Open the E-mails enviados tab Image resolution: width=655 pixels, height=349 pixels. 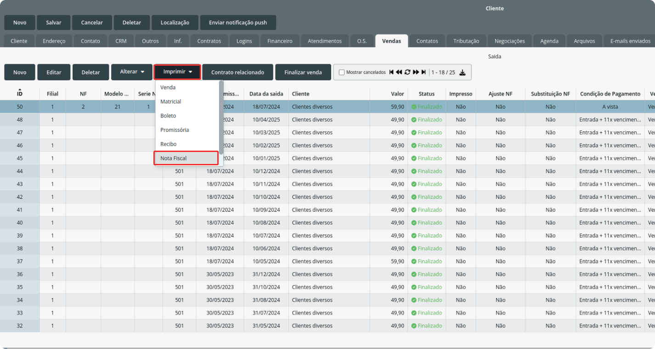630,41
